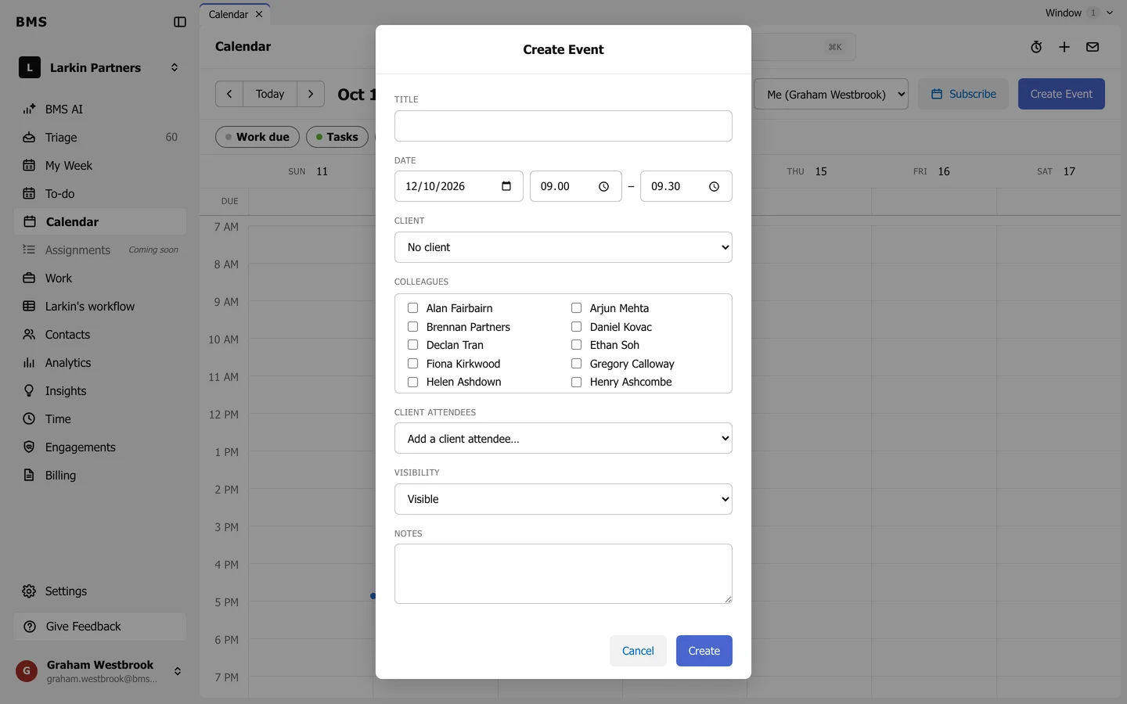Open the timer stopwatch icon
The width and height of the screenshot is (1127, 704).
click(1036, 47)
